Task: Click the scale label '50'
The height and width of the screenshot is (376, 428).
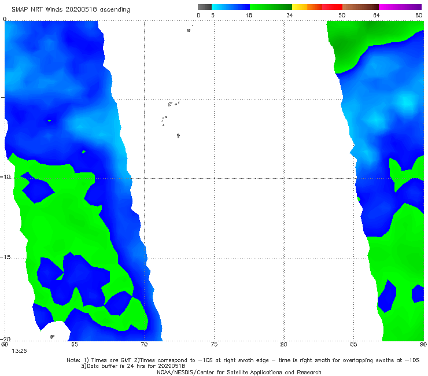Action: pos(342,15)
